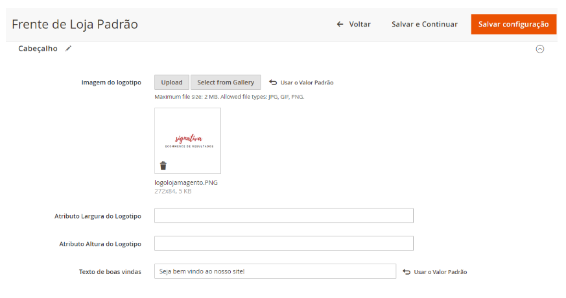Image resolution: width=566 pixels, height=298 pixels.
Task: Open Select from Gallery for the logo
Action: (226, 82)
